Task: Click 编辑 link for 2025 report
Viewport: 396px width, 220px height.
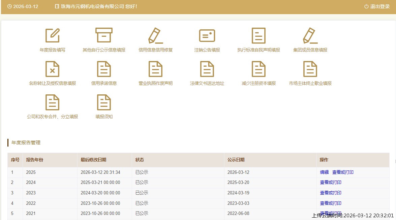Action: coord(324,172)
